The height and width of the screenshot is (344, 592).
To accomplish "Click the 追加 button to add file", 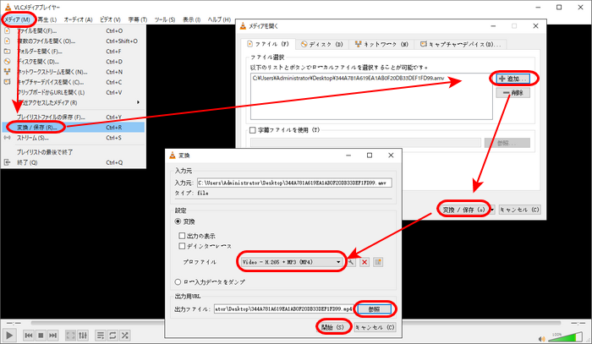I will [513, 79].
